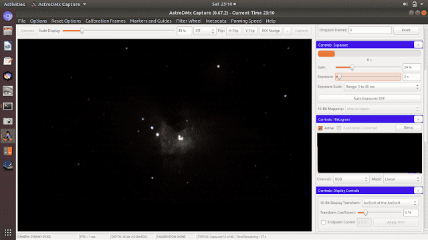The width and height of the screenshot is (428, 240).
Task: Uncheck the histogram Active checkbox
Action: tap(320, 128)
